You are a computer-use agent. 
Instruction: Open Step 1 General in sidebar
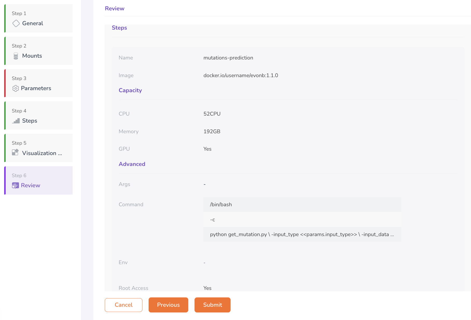tap(39, 18)
